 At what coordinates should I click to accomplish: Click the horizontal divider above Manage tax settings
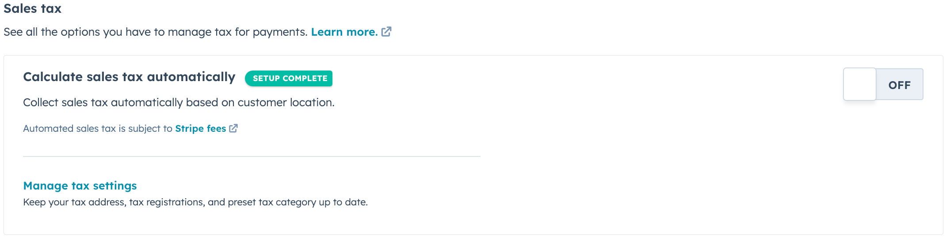pyautogui.click(x=252, y=156)
